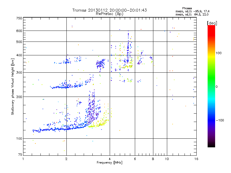The image size is (231, 173).
Task: Click the plot title "Tromsø 20130112 20:00:00-20:01:43"
Action: point(109,10)
